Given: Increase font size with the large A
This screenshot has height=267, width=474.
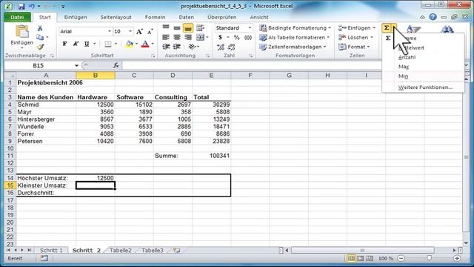Looking at the screenshot, I should (139, 31).
